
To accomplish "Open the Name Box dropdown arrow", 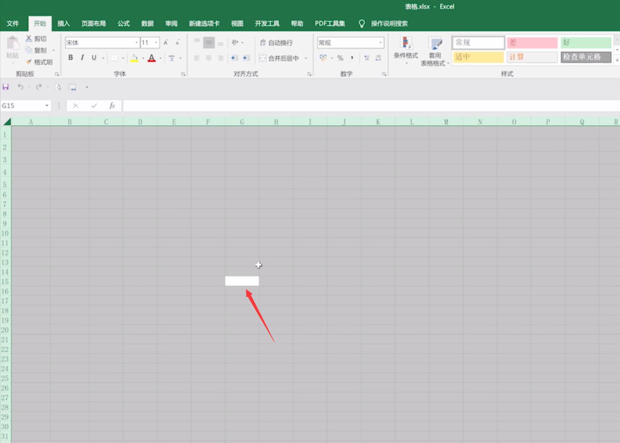I will click(x=47, y=106).
